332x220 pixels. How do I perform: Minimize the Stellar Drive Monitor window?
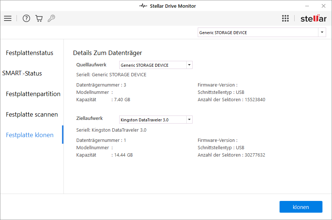click(306, 6)
